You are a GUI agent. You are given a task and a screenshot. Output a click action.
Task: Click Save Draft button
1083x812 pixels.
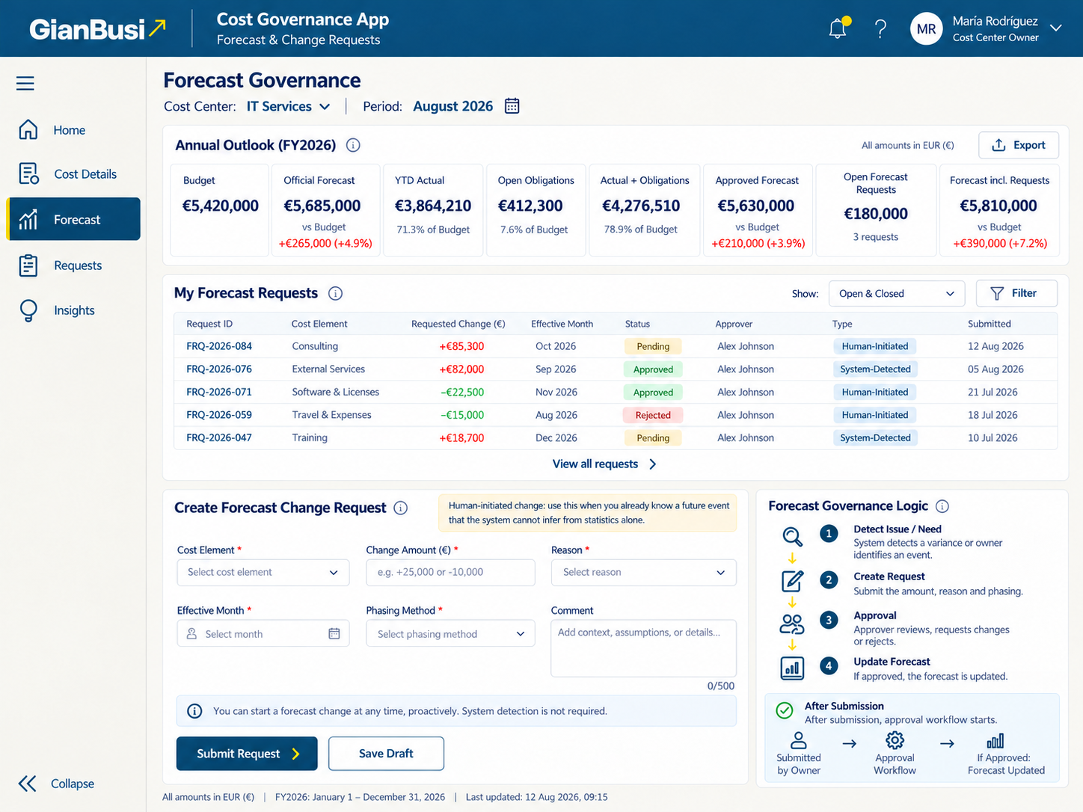[x=386, y=754]
